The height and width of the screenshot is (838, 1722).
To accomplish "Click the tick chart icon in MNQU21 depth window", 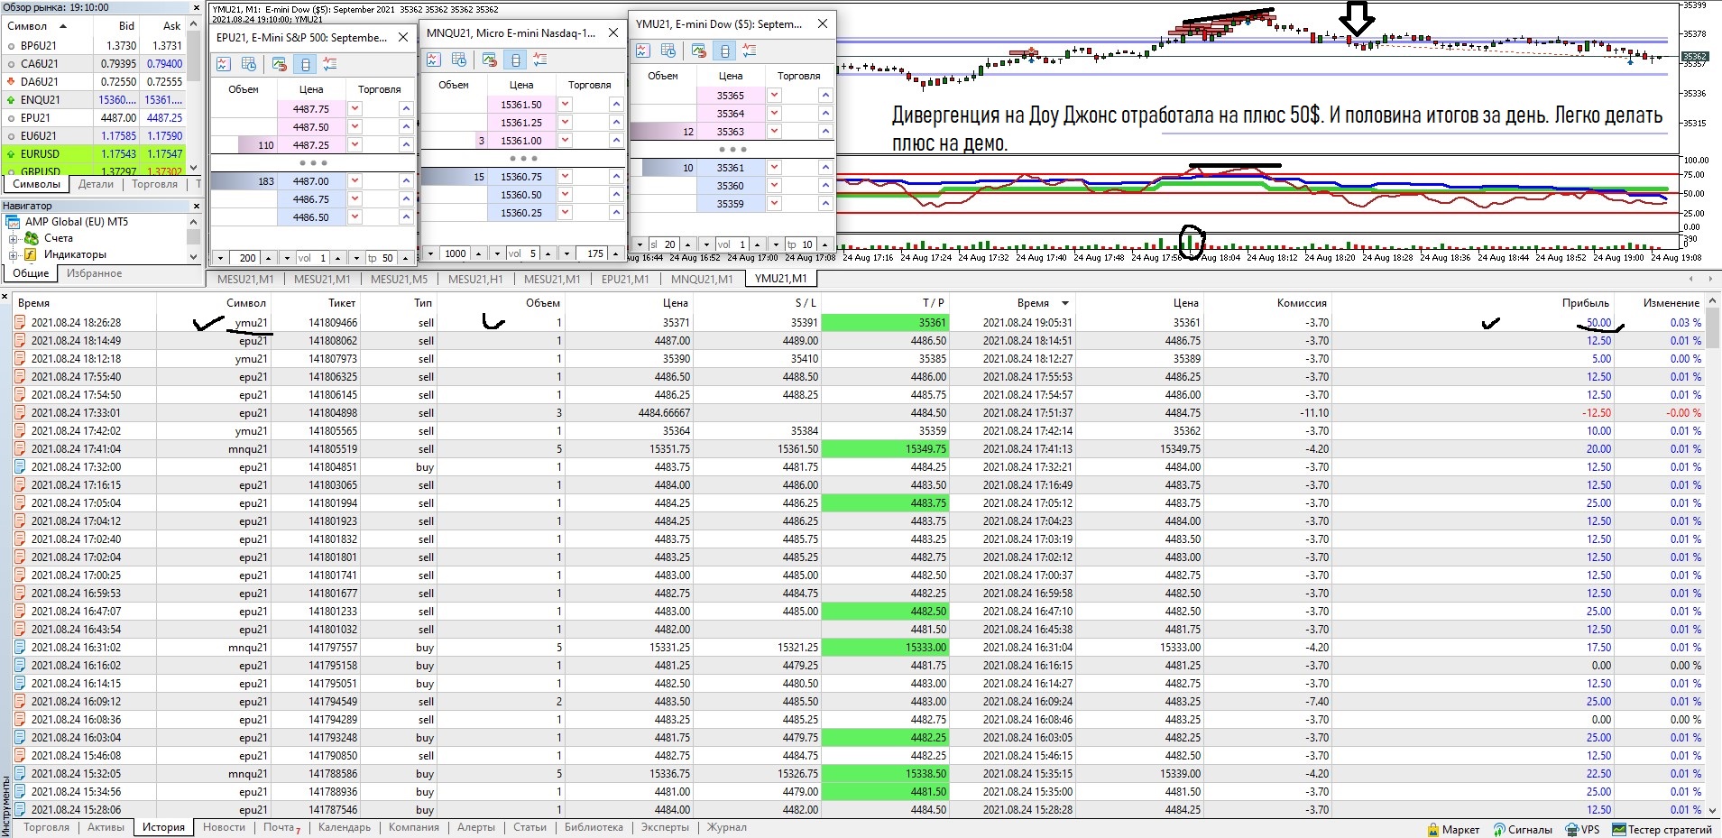I will [434, 60].
